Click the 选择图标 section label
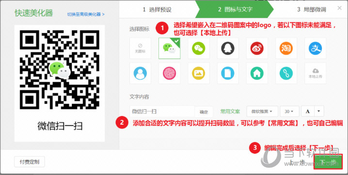The height and width of the screenshot is (175, 348). pyautogui.click(x=140, y=29)
